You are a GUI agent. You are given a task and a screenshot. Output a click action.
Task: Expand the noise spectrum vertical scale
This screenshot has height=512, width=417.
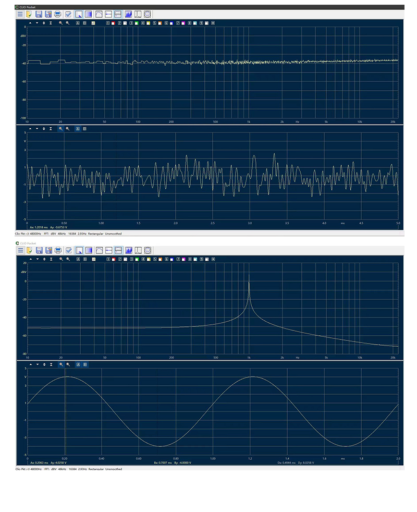click(x=44, y=23)
